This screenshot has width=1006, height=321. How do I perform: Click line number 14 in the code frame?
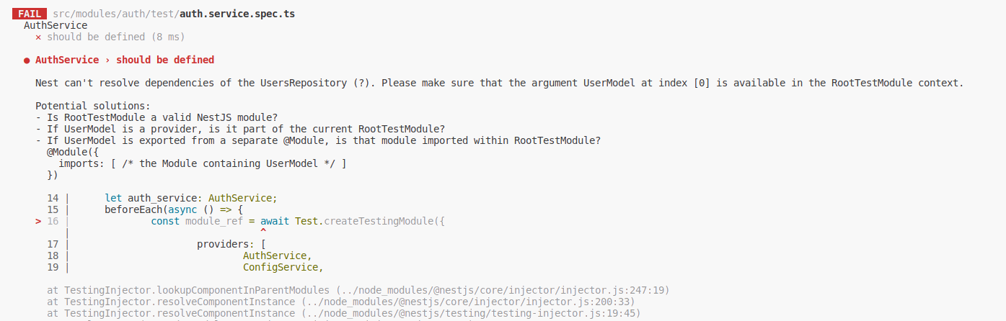[53, 198]
